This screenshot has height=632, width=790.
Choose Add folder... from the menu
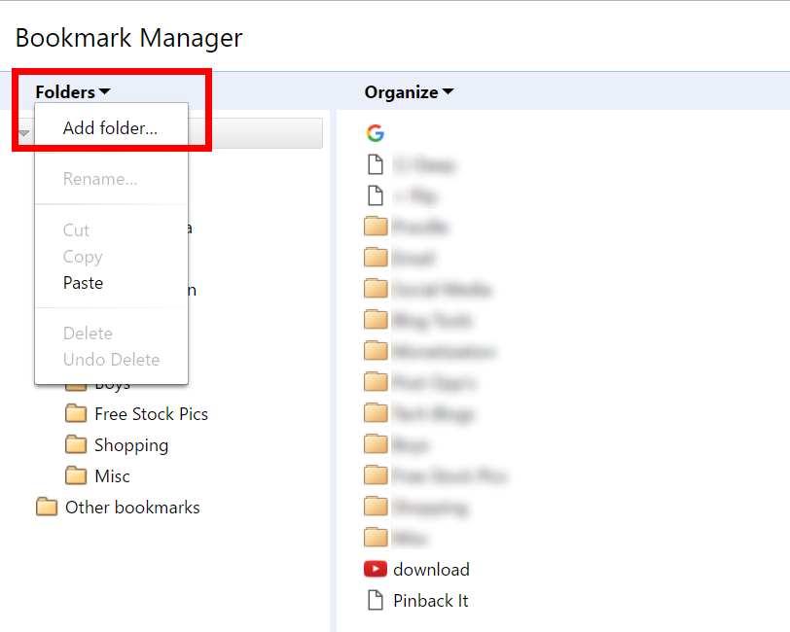(111, 128)
